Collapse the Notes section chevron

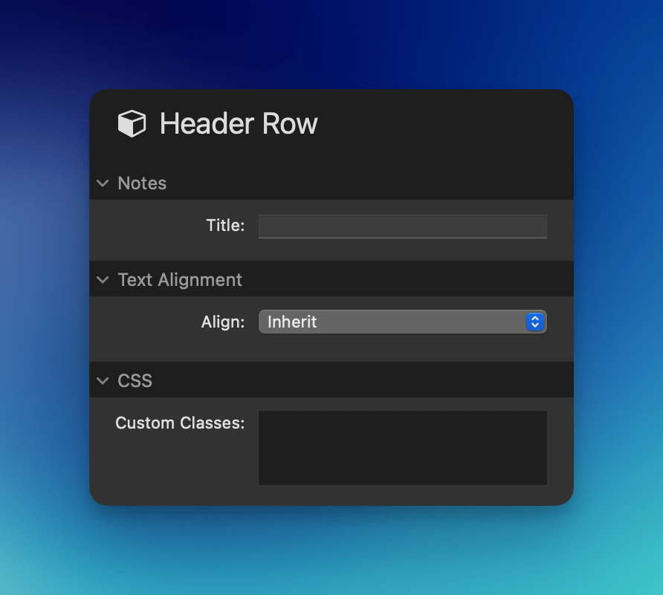103,183
